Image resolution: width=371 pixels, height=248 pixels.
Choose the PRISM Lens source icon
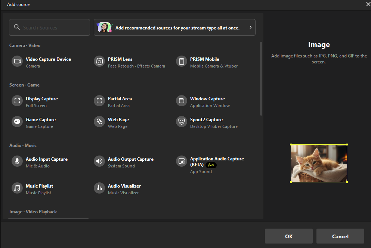(99, 62)
